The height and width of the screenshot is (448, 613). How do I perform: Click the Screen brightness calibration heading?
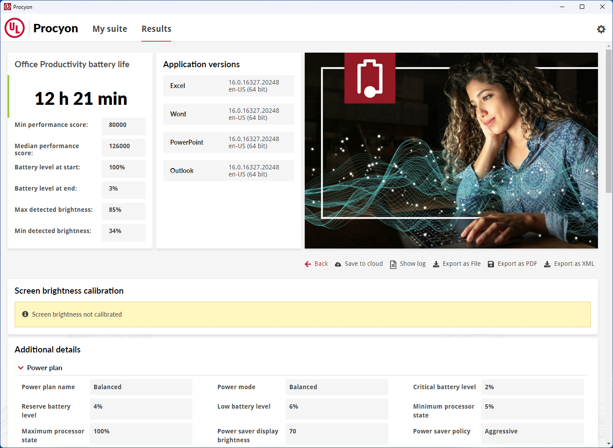coord(69,291)
